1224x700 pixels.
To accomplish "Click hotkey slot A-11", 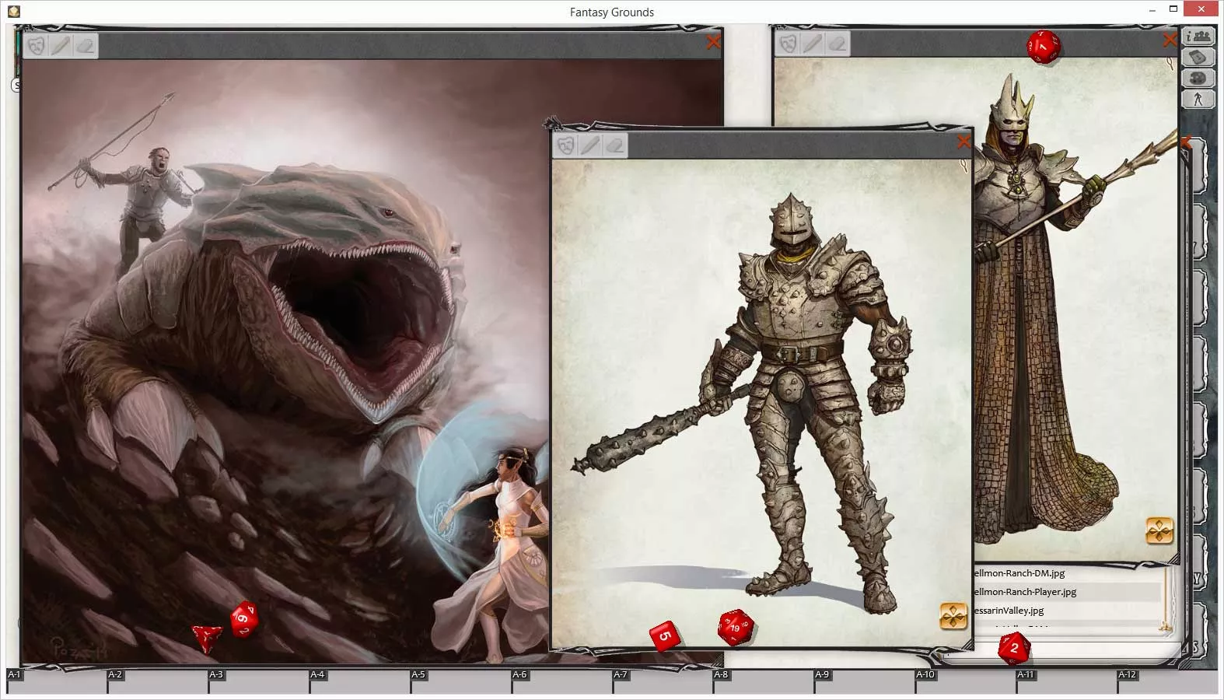I will coord(1067,681).
